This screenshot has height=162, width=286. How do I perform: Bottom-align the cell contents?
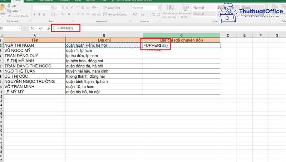click(88, 8)
